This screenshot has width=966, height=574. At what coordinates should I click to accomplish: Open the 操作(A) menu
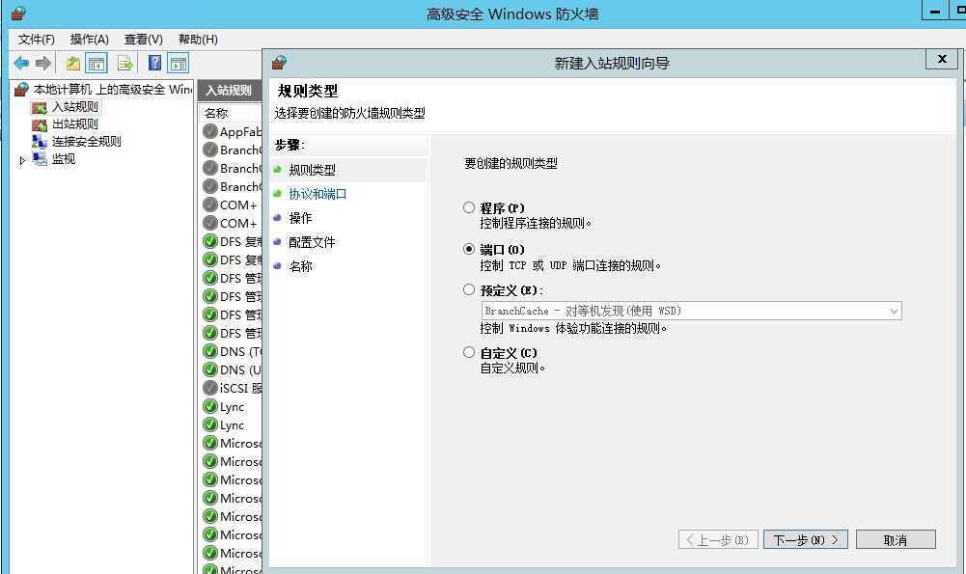click(90, 40)
